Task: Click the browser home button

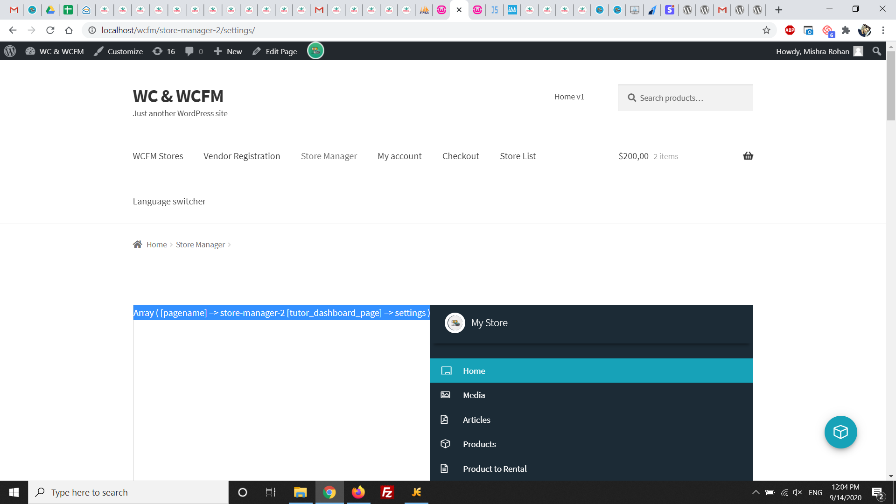Action: click(69, 30)
